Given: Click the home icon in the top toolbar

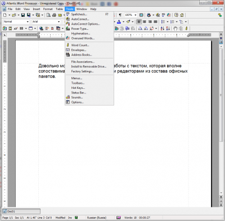Looking at the screenshot, I should [x=182, y=15].
